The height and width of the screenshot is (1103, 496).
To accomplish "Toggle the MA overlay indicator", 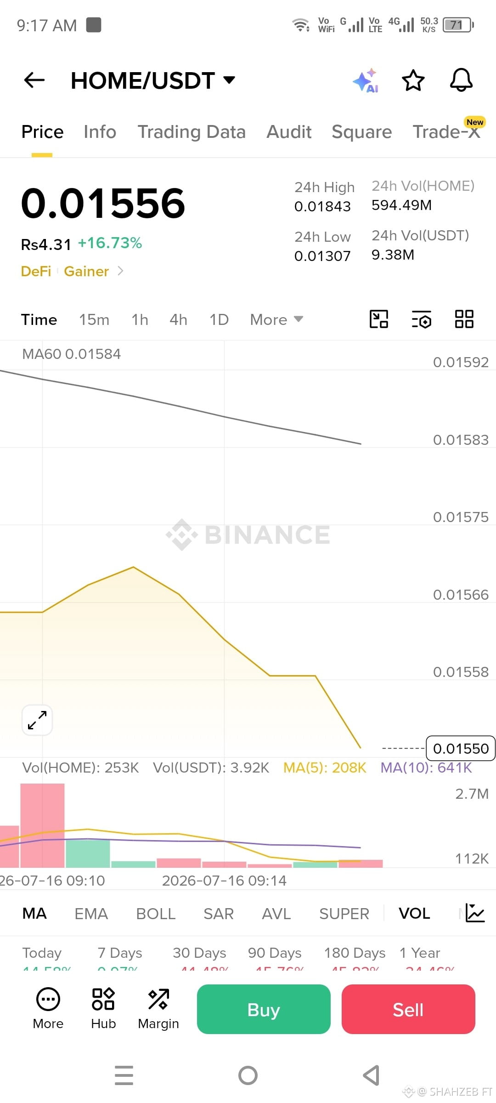I will 34,914.
